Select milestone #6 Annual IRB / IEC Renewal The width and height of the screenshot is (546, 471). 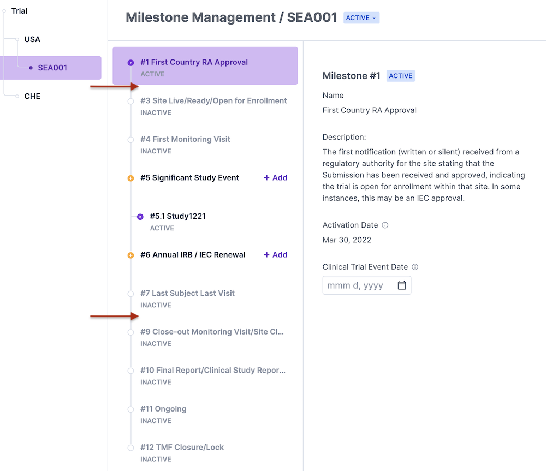pos(193,255)
